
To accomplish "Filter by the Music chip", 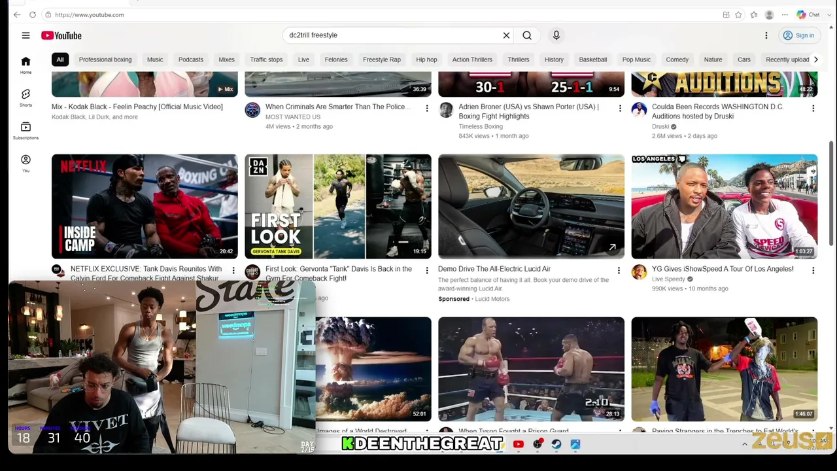I will click(155, 60).
